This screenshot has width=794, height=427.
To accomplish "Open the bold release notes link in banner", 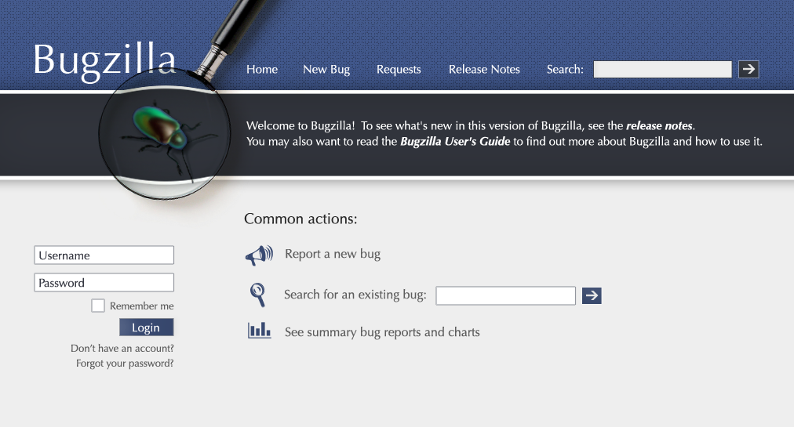I will point(659,125).
